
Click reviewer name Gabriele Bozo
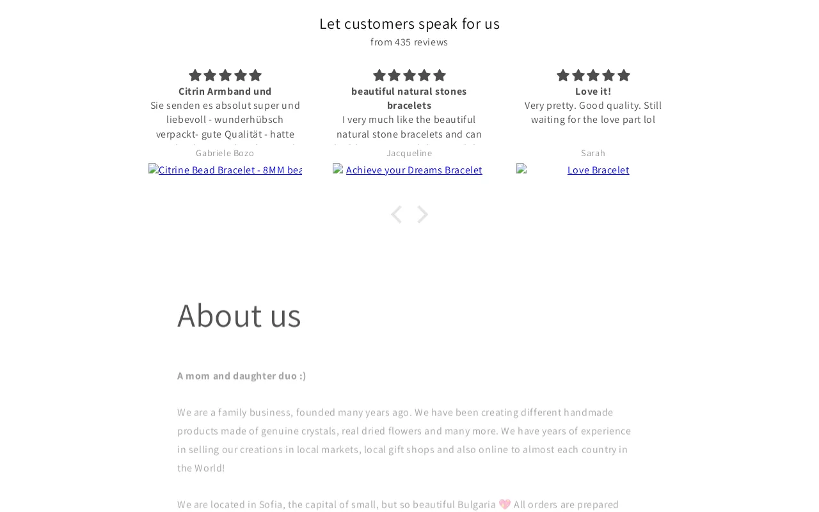[225, 153]
